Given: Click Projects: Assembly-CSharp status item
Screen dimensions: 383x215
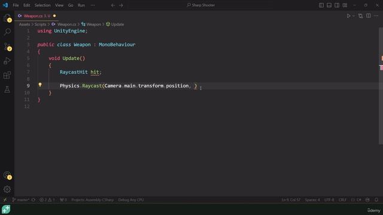Looking at the screenshot, I should click(x=92, y=199).
